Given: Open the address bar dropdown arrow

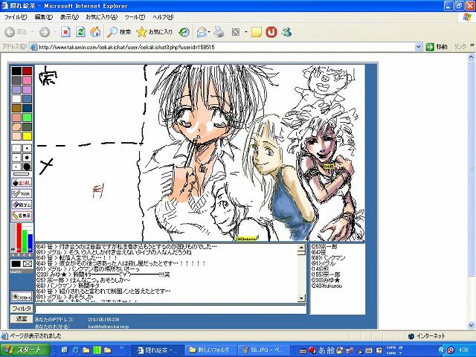Looking at the screenshot, I should point(418,47).
